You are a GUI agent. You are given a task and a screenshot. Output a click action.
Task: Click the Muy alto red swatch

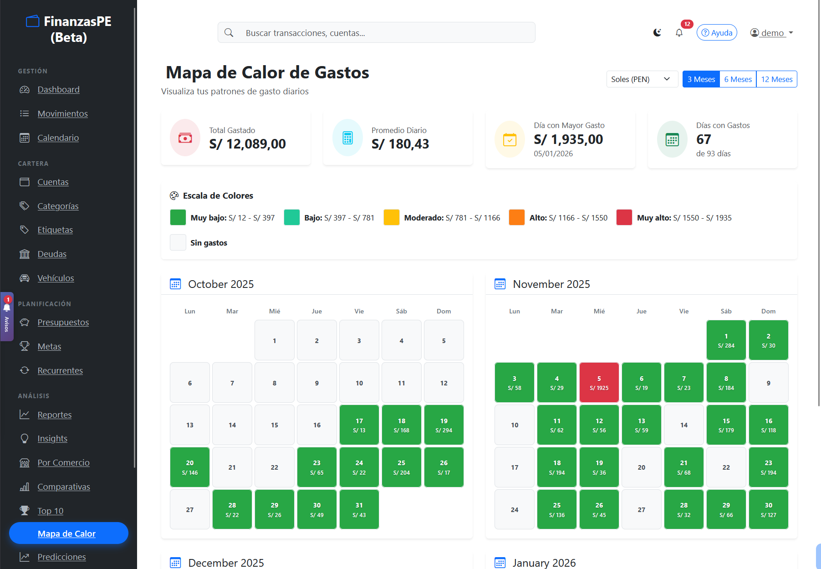click(624, 217)
